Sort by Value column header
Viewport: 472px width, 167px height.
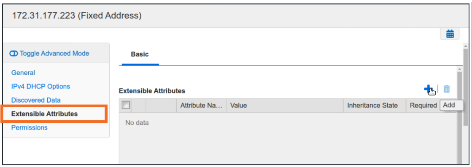click(x=285, y=106)
